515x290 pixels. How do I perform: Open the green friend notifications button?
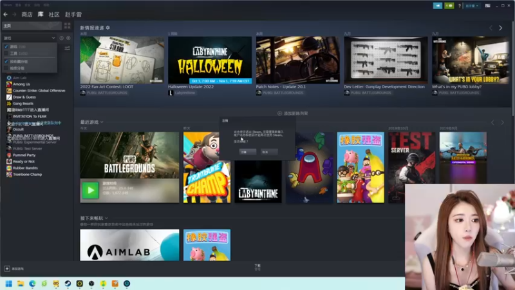(x=449, y=6)
